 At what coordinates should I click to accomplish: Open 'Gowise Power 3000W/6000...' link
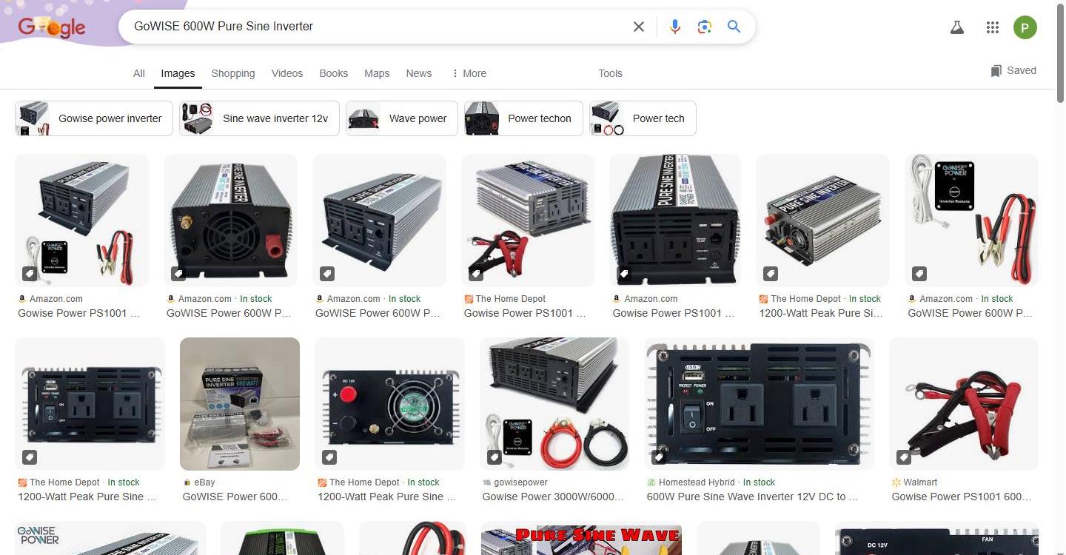pyautogui.click(x=553, y=497)
